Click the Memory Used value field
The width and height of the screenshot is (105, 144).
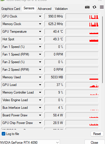coord(54,77)
